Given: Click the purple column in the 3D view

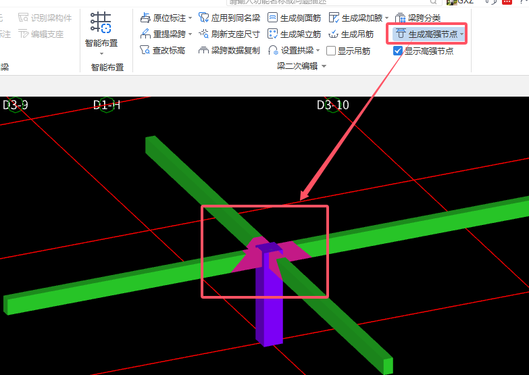Looking at the screenshot, I should [x=269, y=304].
